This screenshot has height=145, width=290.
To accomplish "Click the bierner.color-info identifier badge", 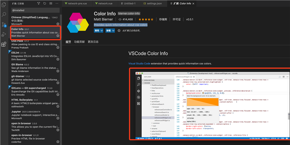I will tap(129, 13).
